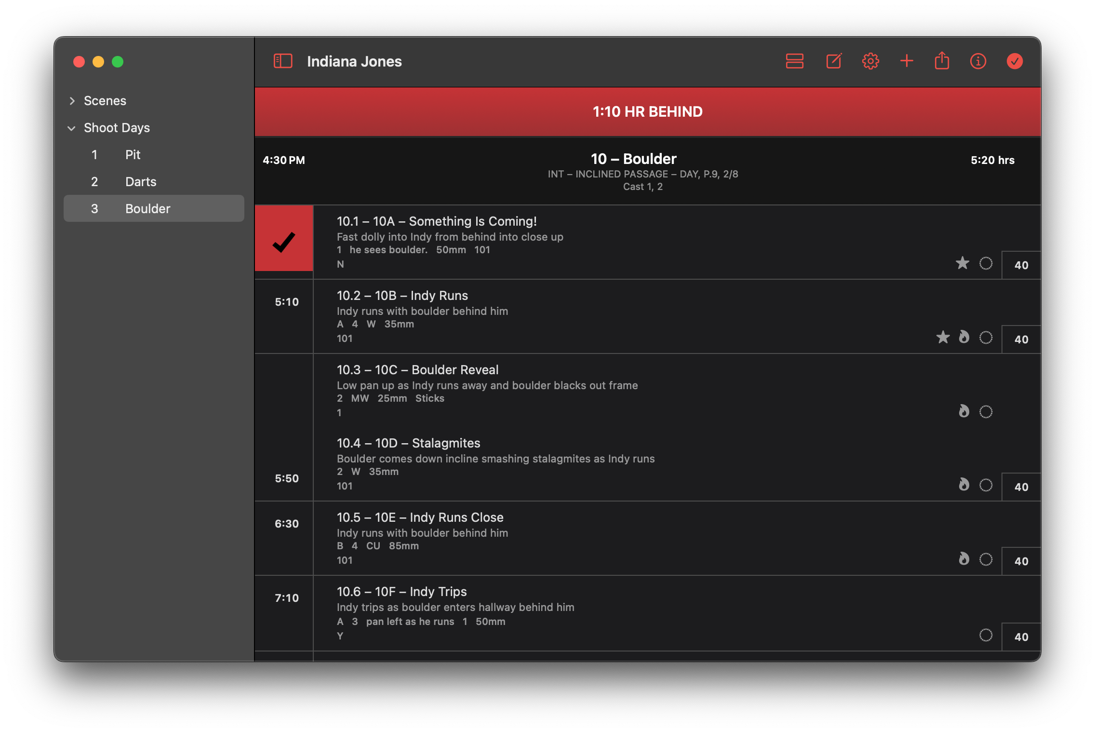Toggle flame icon on 10.3 Boulder Reveal

(963, 411)
